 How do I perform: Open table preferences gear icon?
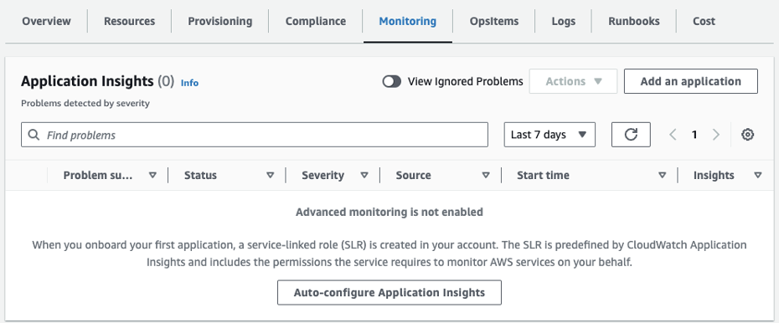point(747,135)
